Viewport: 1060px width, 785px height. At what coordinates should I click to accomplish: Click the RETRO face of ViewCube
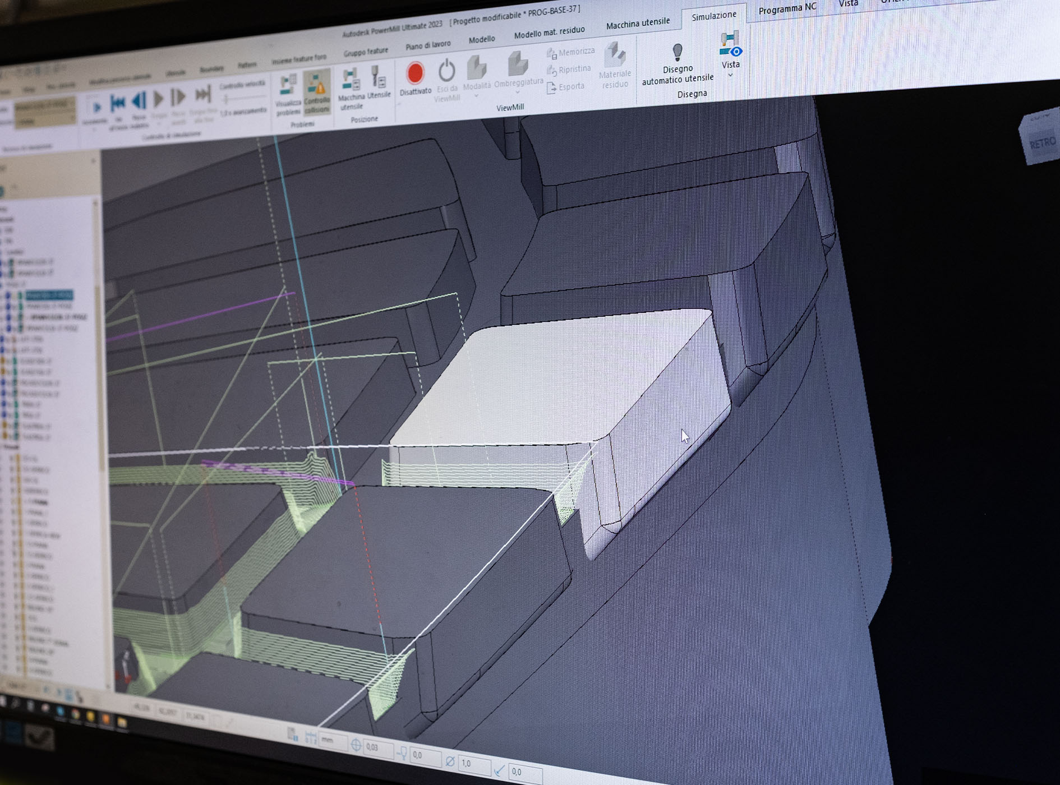coord(1042,144)
